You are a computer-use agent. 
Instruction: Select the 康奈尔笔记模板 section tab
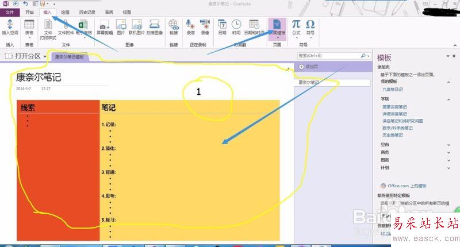(70, 57)
